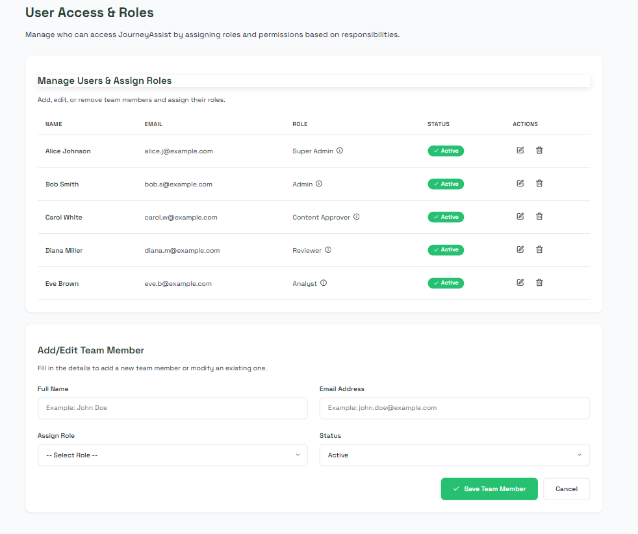Cancel the team member form

(x=566, y=489)
